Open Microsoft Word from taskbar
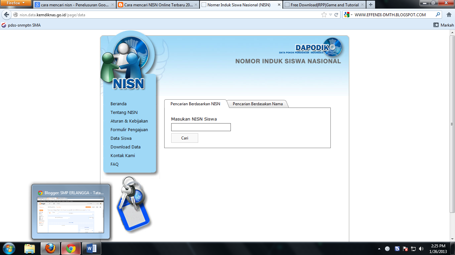The width and height of the screenshot is (455, 255). coord(91,248)
